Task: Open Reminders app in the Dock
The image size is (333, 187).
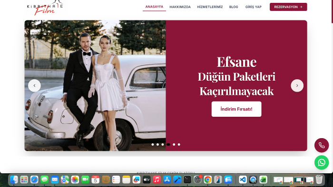Action: pyautogui.click(x=116, y=180)
